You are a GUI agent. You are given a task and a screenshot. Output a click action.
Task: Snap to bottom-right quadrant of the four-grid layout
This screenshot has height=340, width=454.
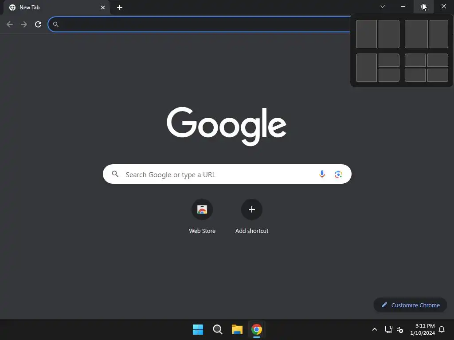pyautogui.click(x=438, y=75)
